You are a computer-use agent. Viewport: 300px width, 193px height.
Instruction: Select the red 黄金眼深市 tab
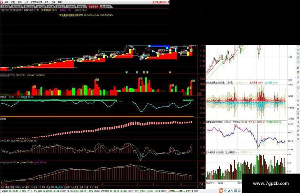(x=94, y=6)
